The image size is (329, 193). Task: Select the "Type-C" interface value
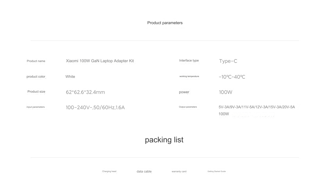tap(228, 61)
